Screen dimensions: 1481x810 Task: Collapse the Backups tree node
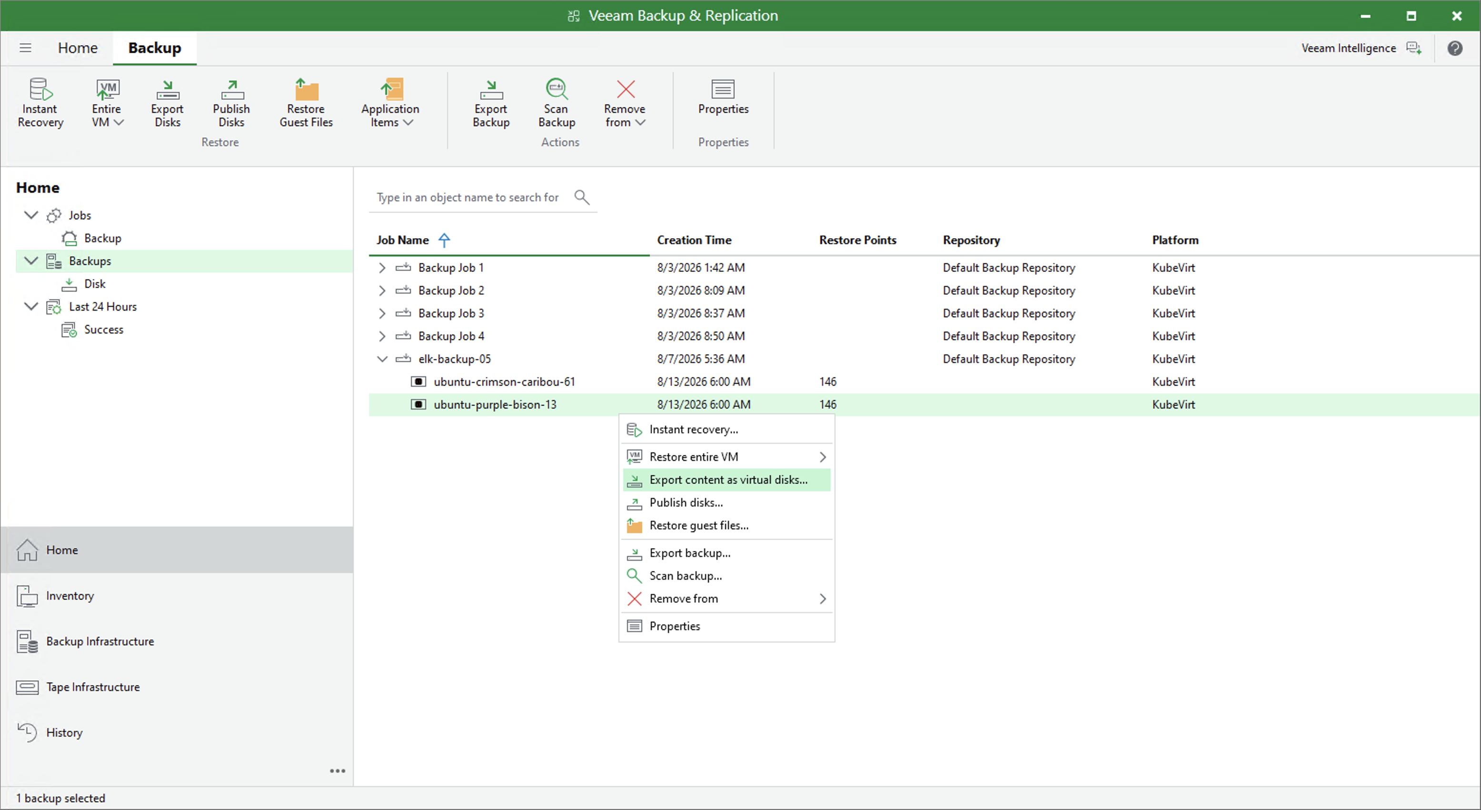tap(31, 261)
